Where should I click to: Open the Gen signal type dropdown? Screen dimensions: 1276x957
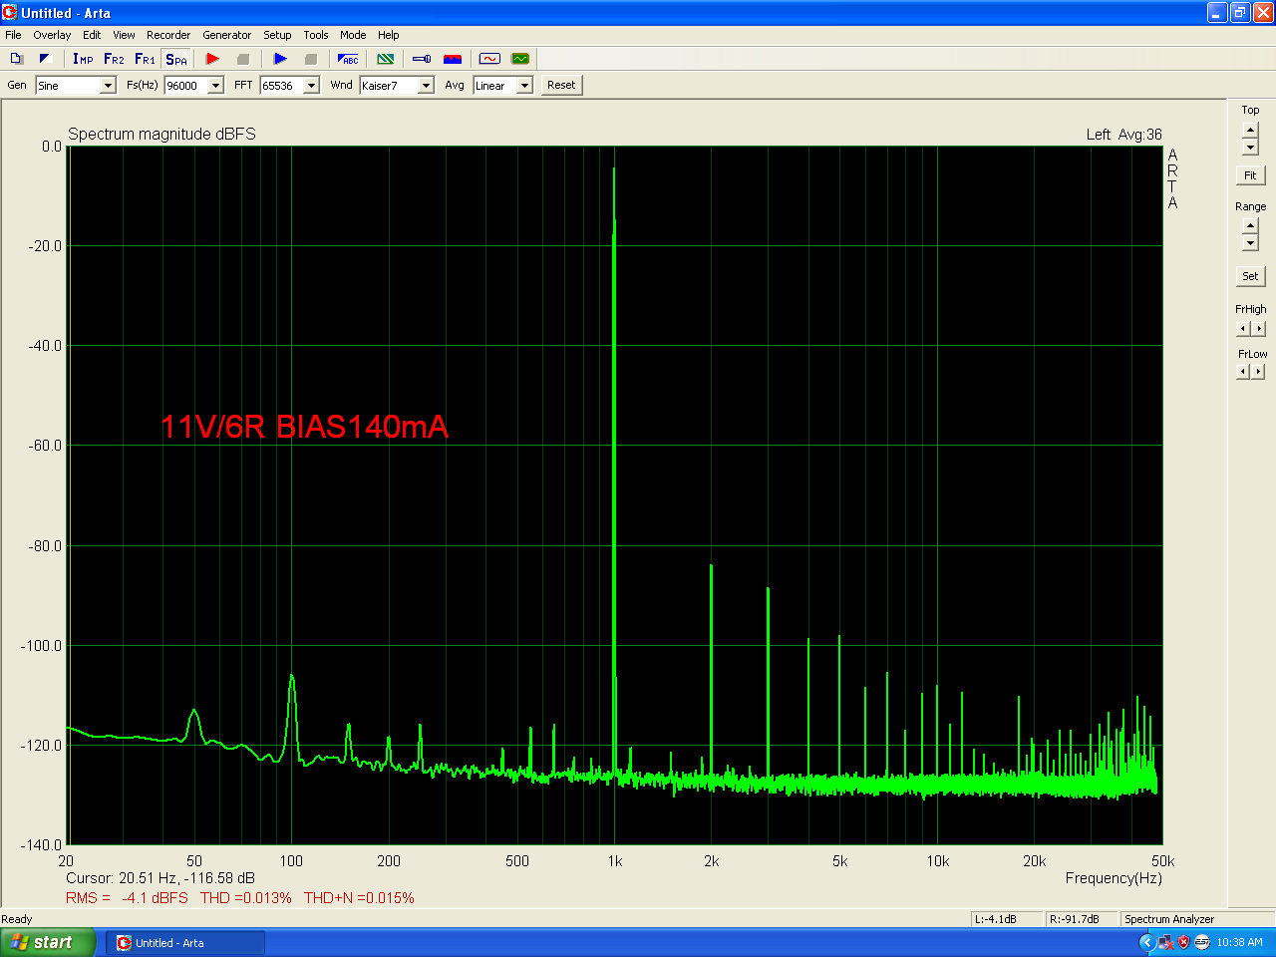click(x=108, y=86)
